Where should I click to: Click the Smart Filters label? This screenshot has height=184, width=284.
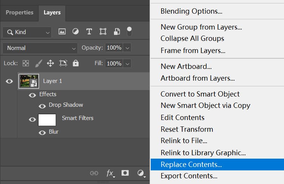tap(78, 118)
